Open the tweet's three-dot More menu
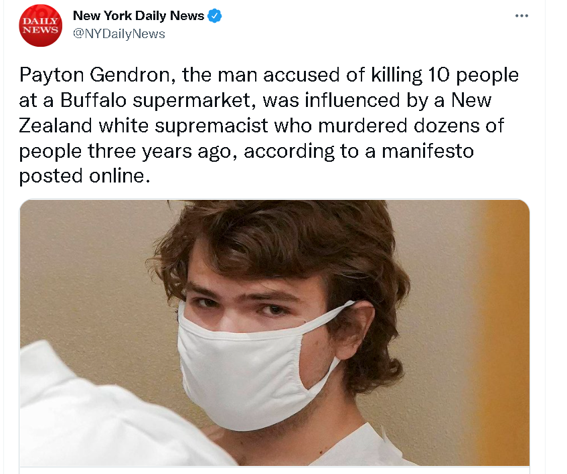 pos(521,16)
